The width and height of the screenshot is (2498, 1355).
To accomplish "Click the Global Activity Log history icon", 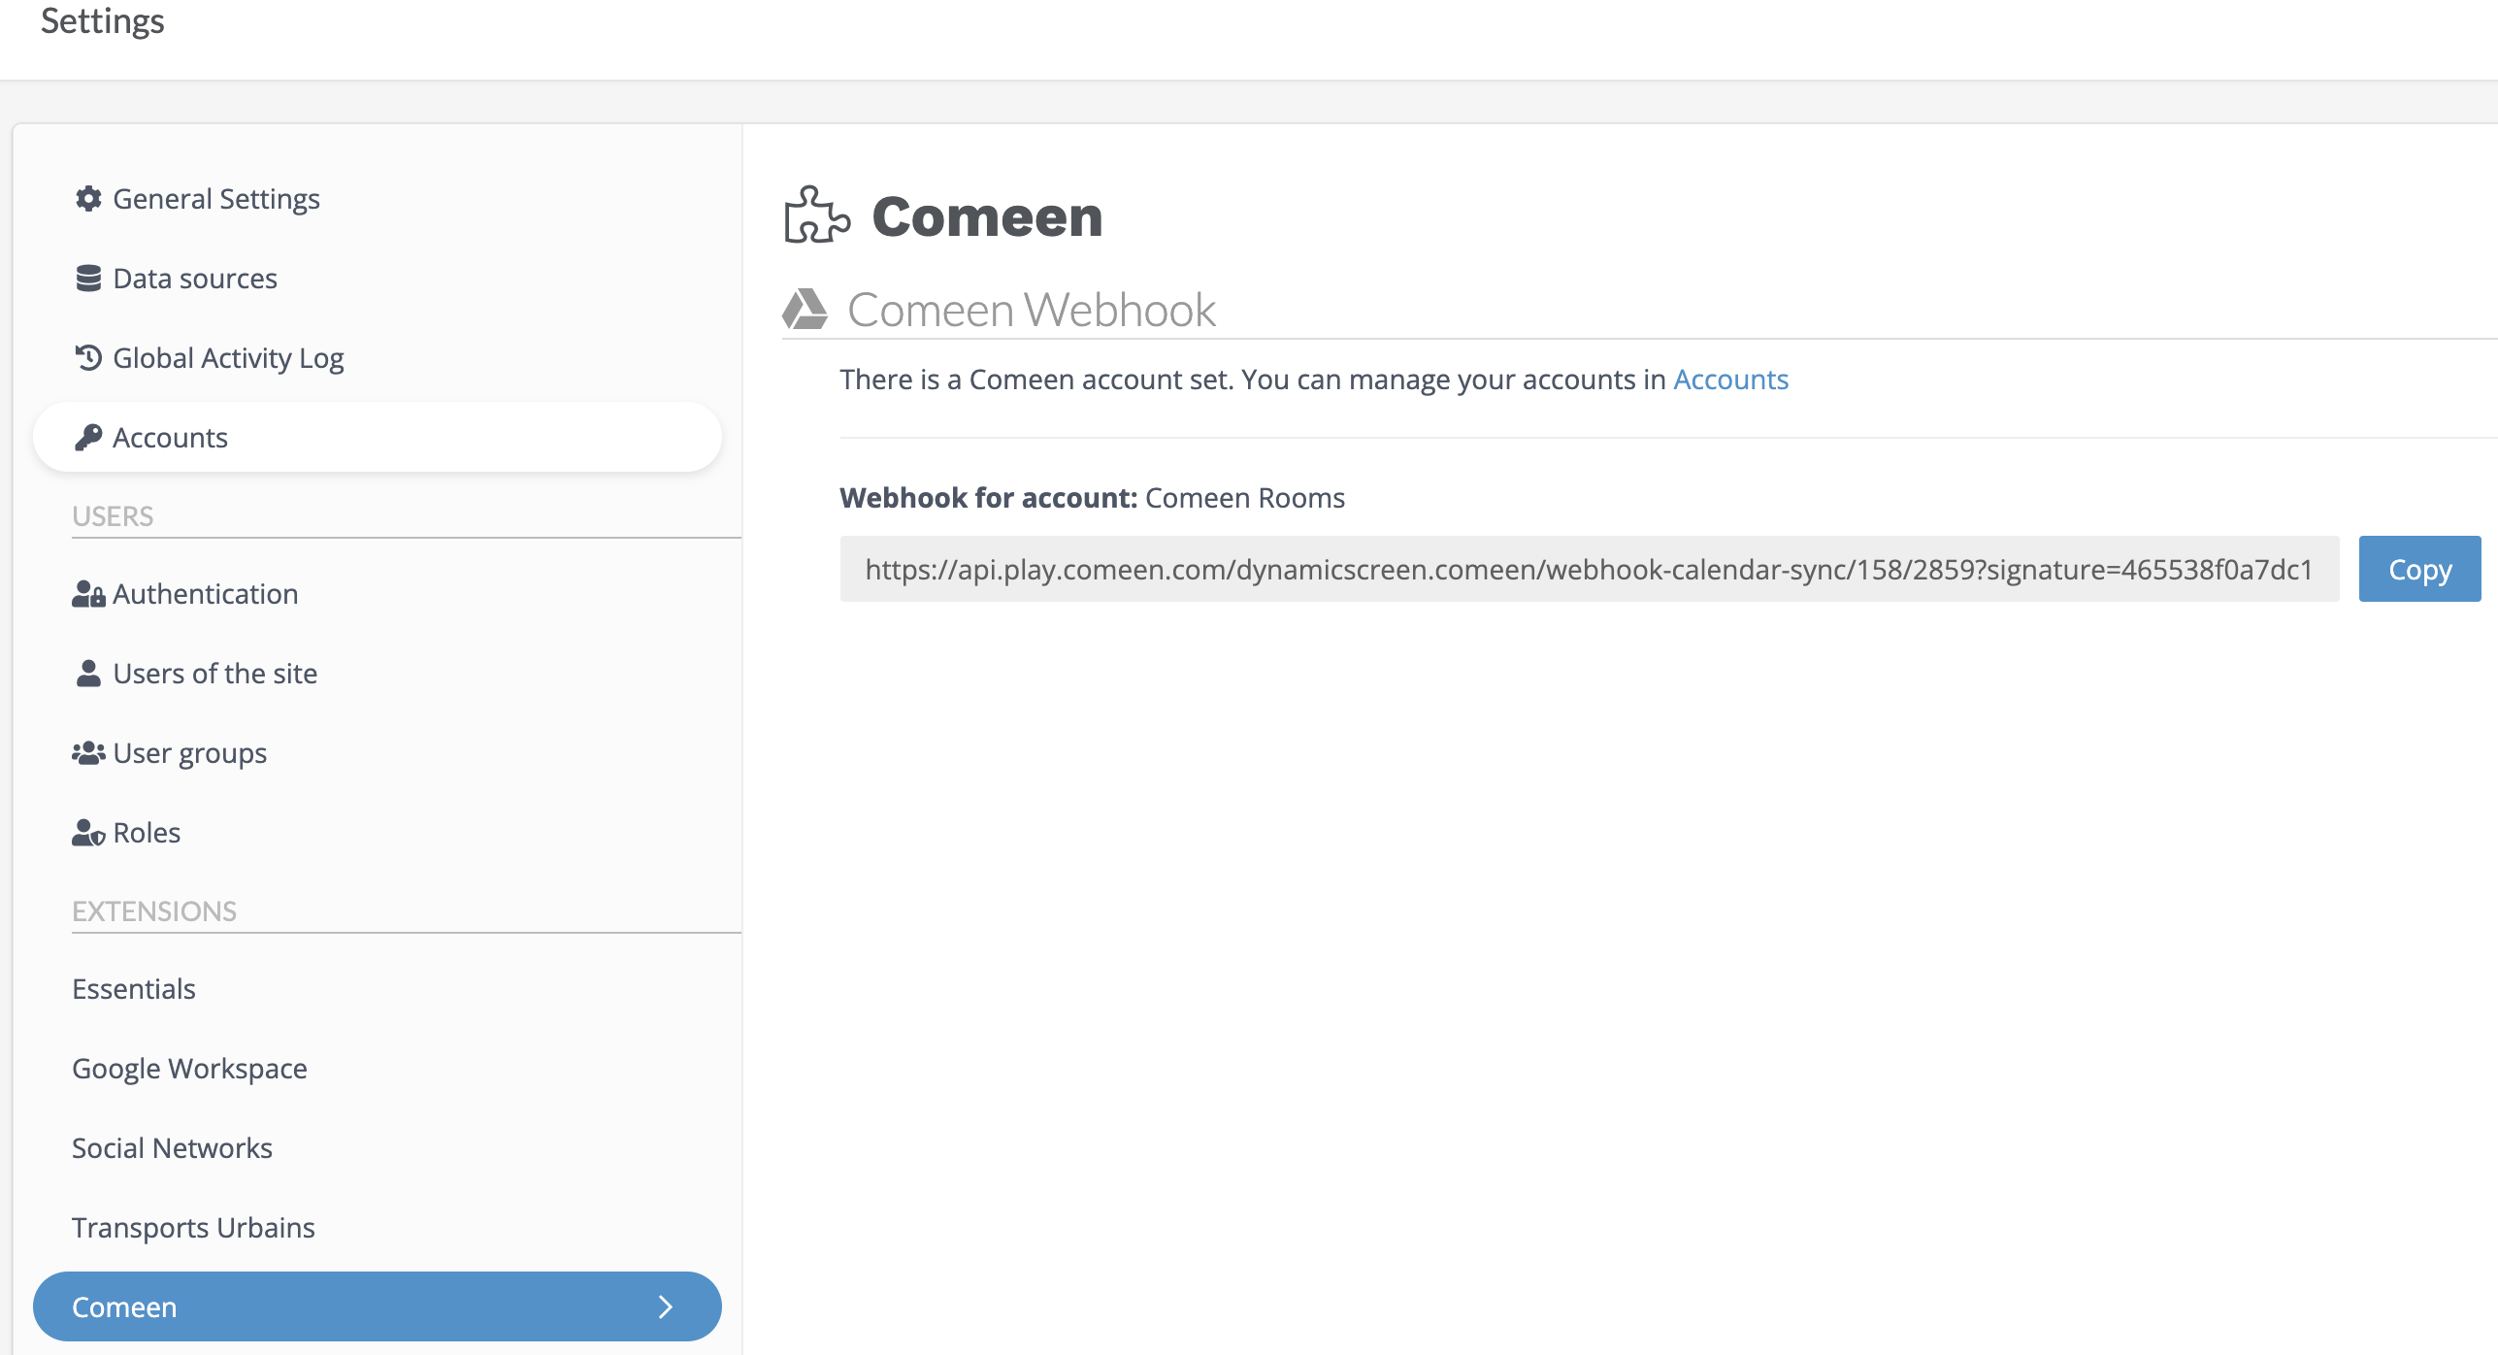I will (88, 358).
